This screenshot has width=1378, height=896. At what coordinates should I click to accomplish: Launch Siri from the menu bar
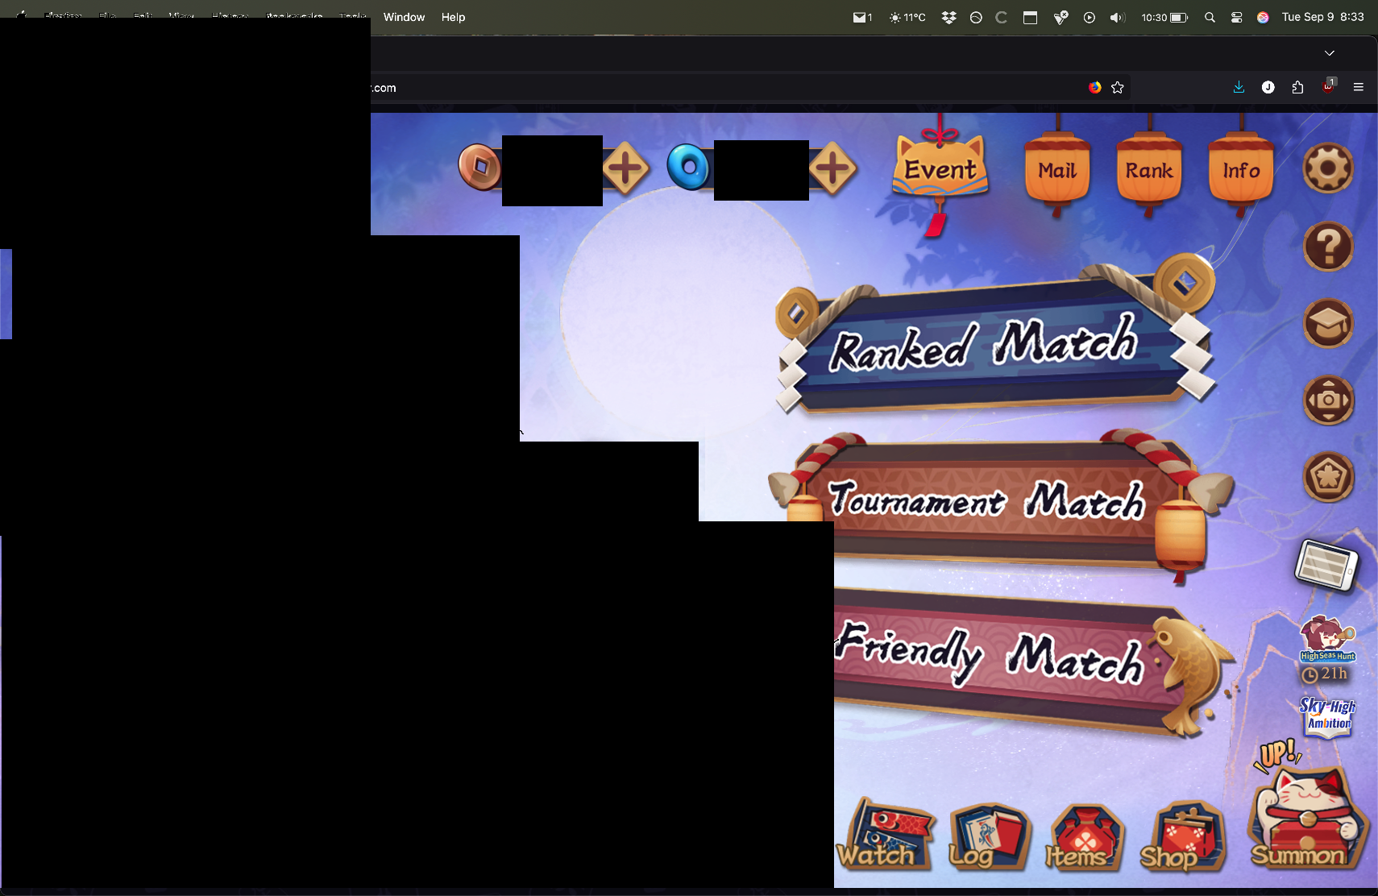click(1263, 17)
